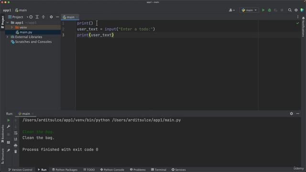Click "Process finished with exit code 0" text
The height and width of the screenshot is (172, 306).
[60, 150]
